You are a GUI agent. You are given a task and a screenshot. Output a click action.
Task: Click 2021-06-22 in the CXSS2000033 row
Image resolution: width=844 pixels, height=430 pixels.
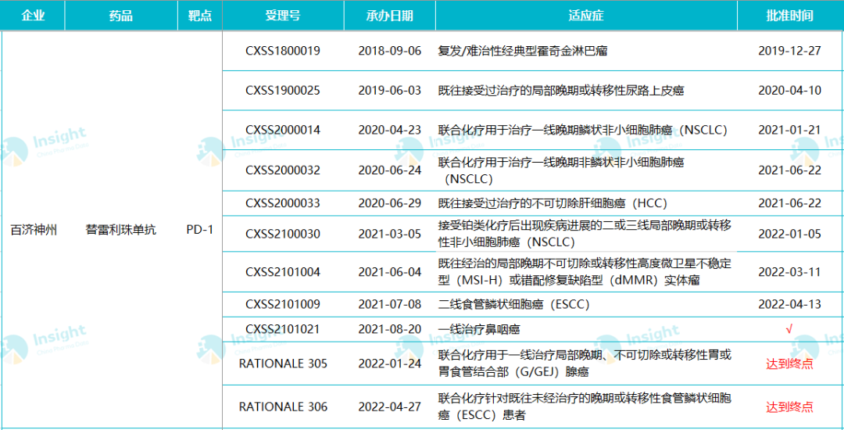[789, 203]
